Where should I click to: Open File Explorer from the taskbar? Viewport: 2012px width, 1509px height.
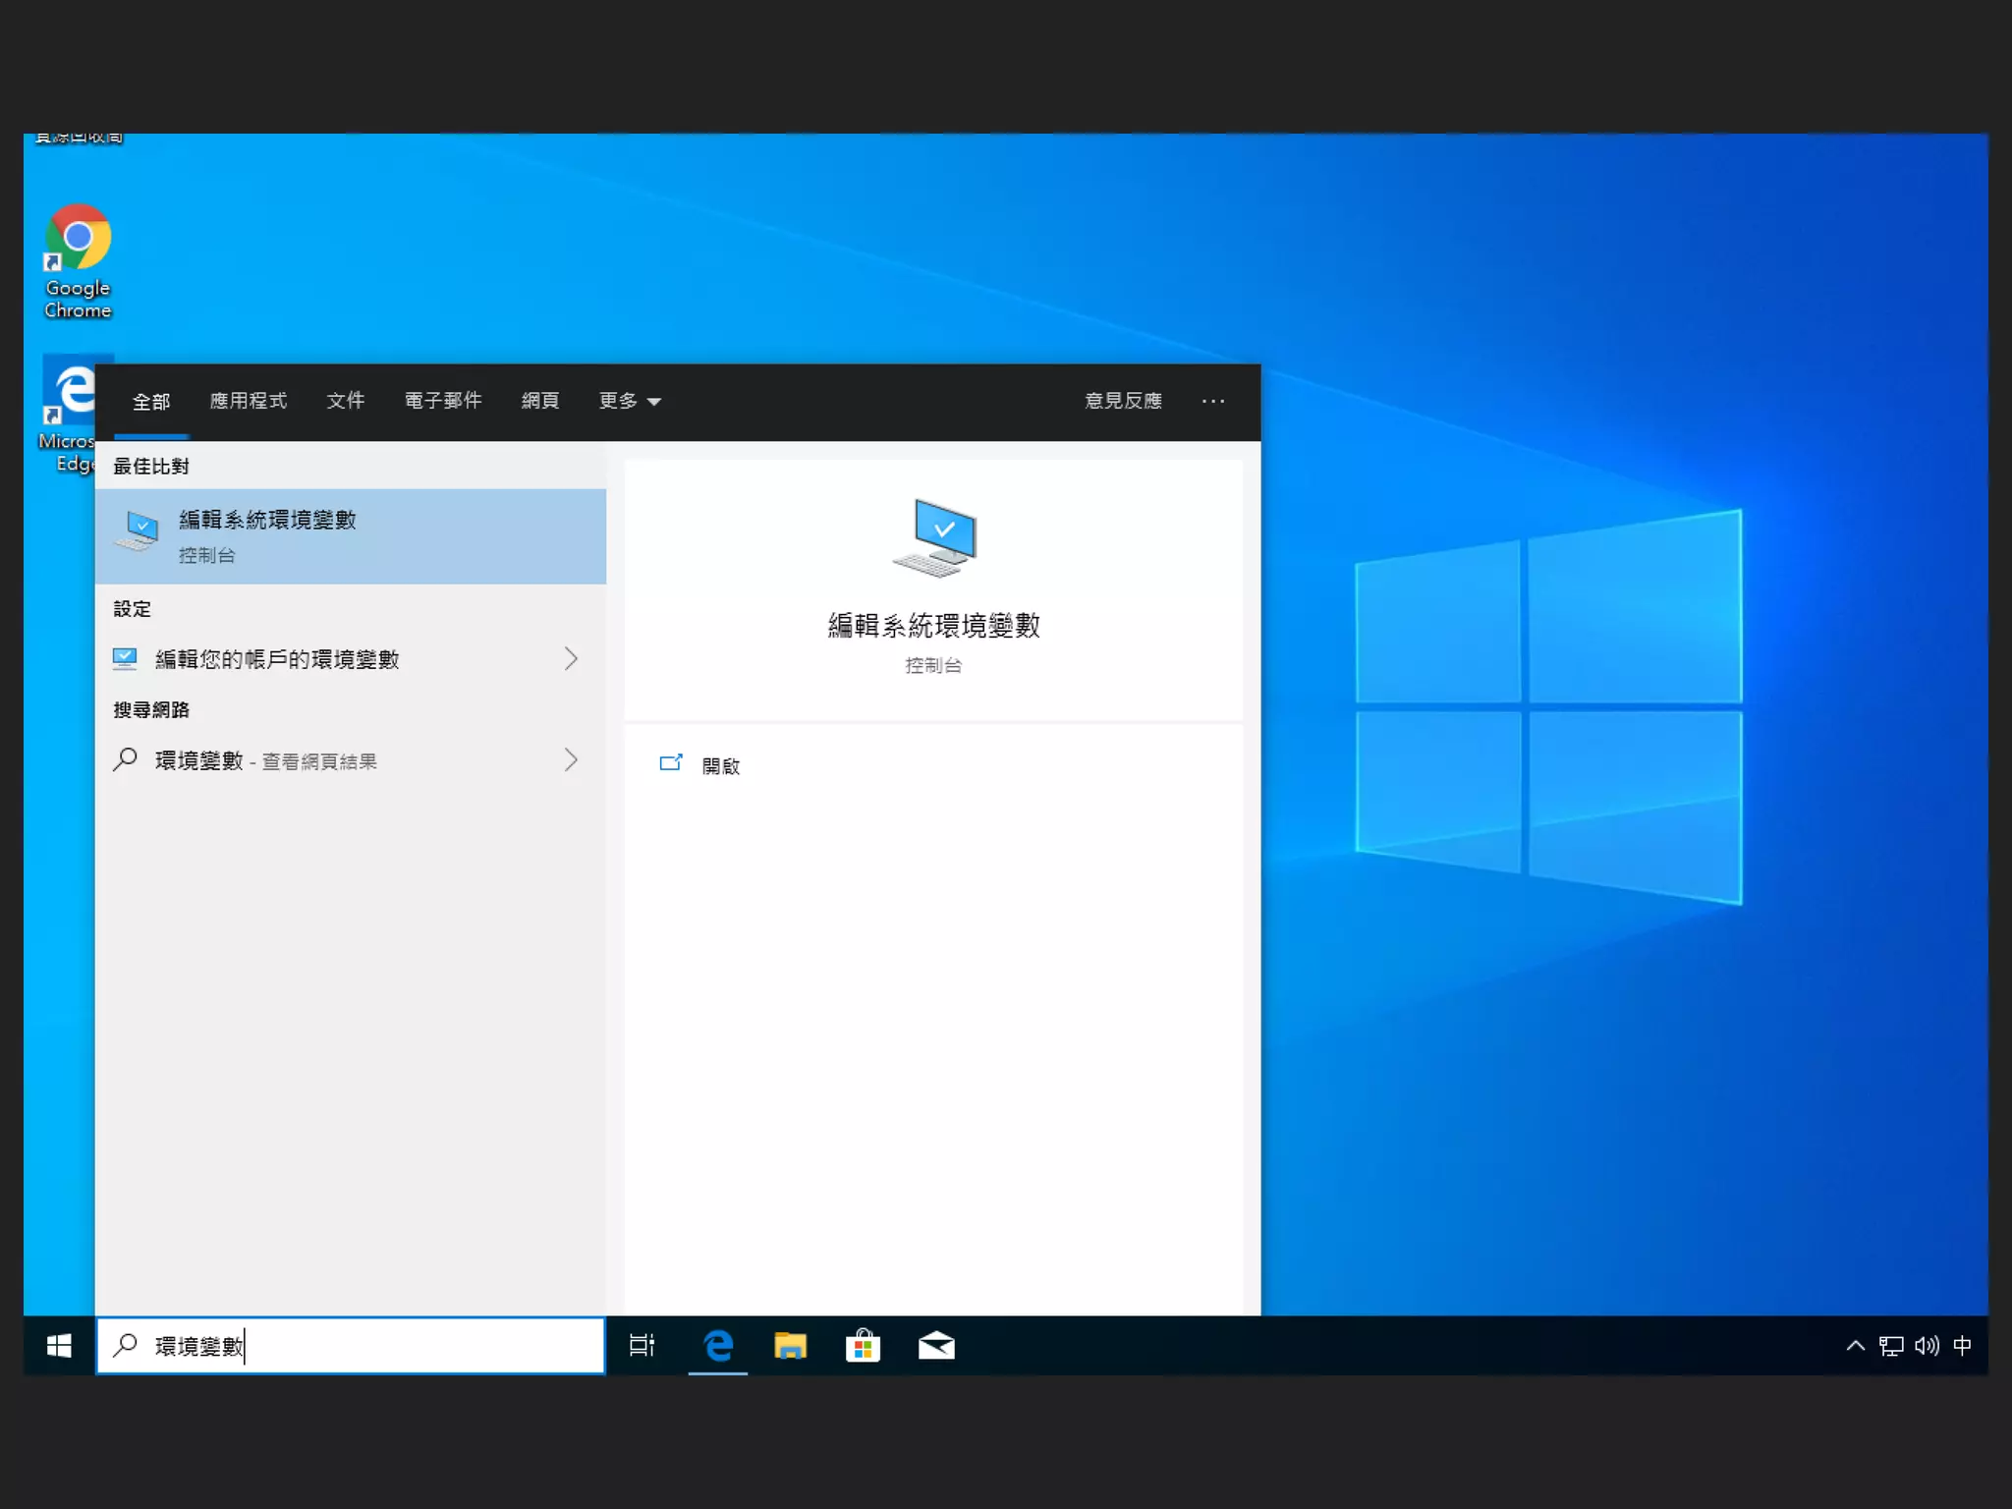pyautogui.click(x=790, y=1345)
